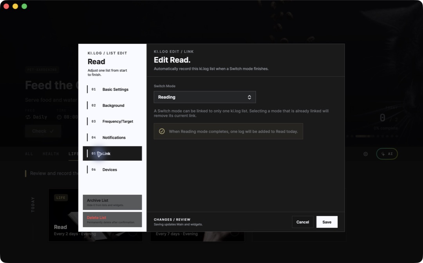Click the LIFE tag on Read card
The image size is (423, 263).
[x=61, y=198]
